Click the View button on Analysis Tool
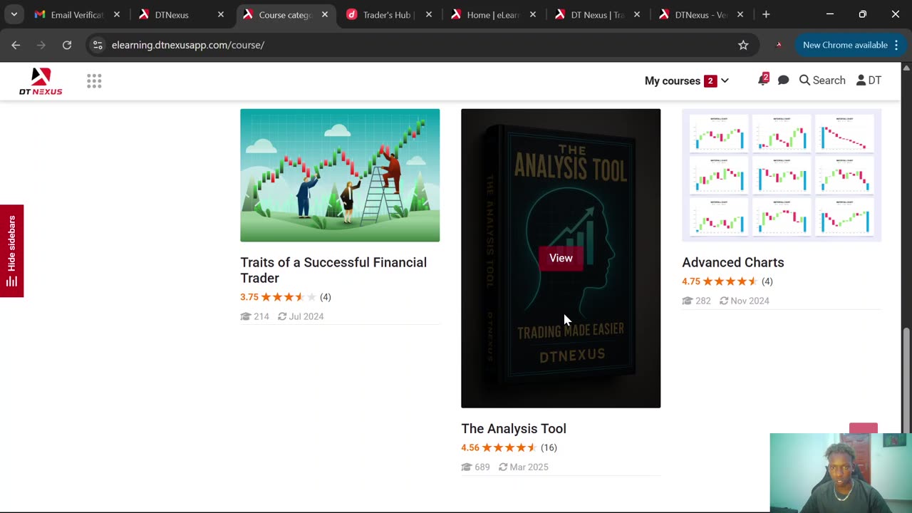The image size is (912, 513). click(561, 258)
